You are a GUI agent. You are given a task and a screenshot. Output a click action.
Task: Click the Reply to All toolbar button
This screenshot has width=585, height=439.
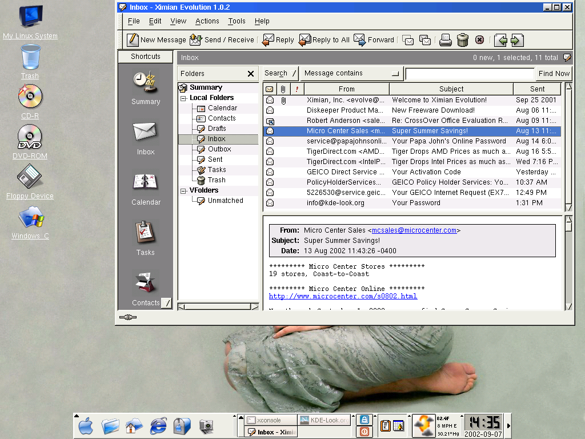coord(324,40)
